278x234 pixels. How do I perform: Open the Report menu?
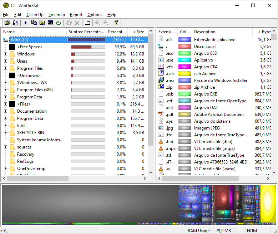point(76,15)
